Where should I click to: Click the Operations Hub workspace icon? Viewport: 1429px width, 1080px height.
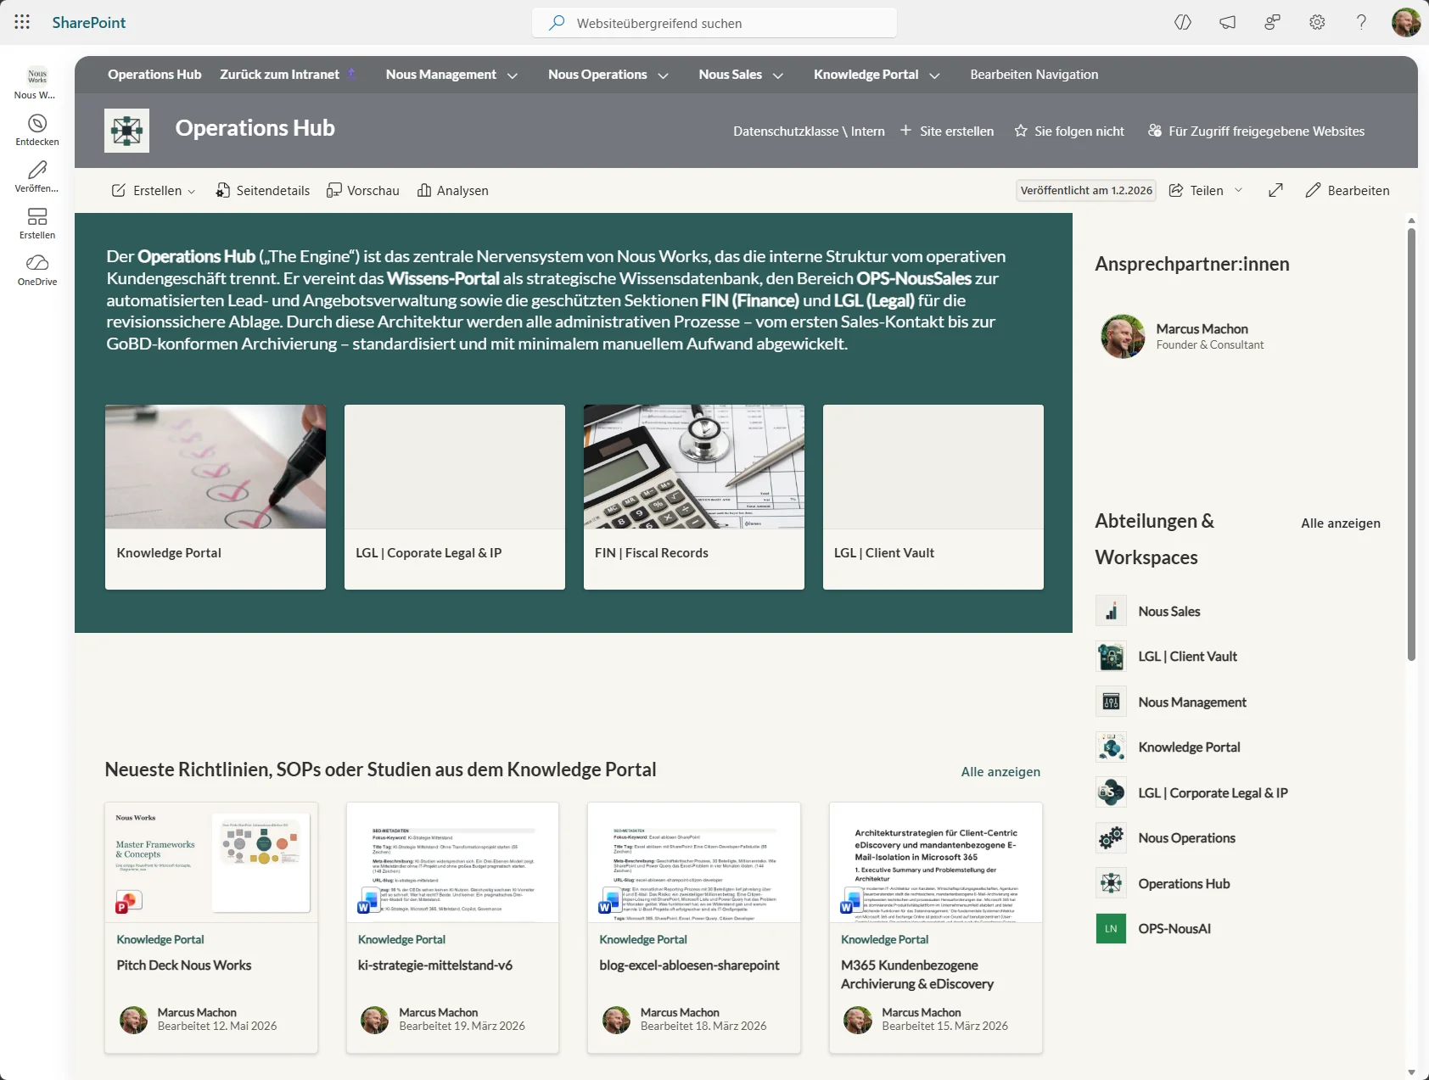tap(1111, 883)
